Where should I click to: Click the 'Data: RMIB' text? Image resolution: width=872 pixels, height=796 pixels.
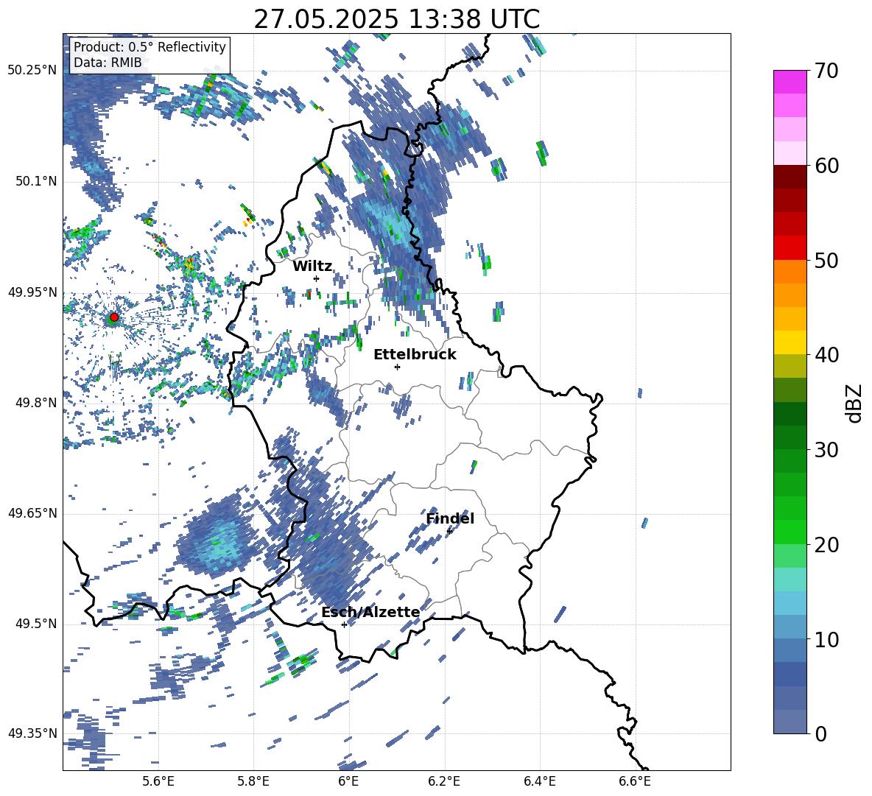pyautogui.click(x=108, y=63)
